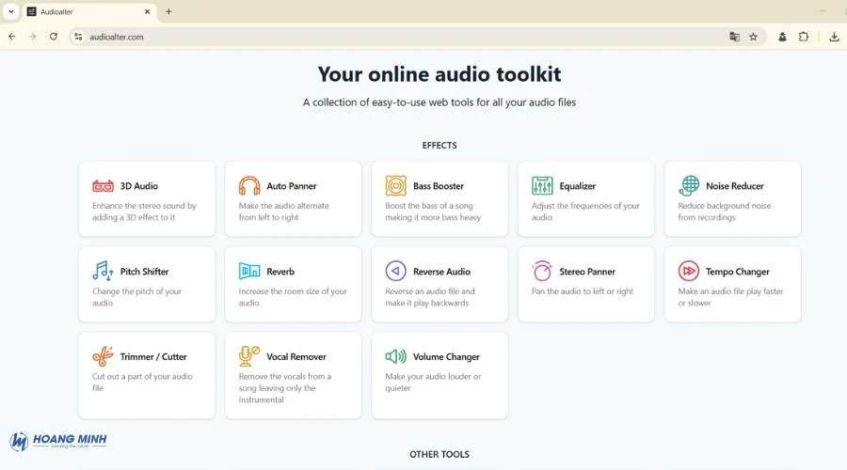Reload the page with refresh icon
847x470 pixels.
pos(54,37)
